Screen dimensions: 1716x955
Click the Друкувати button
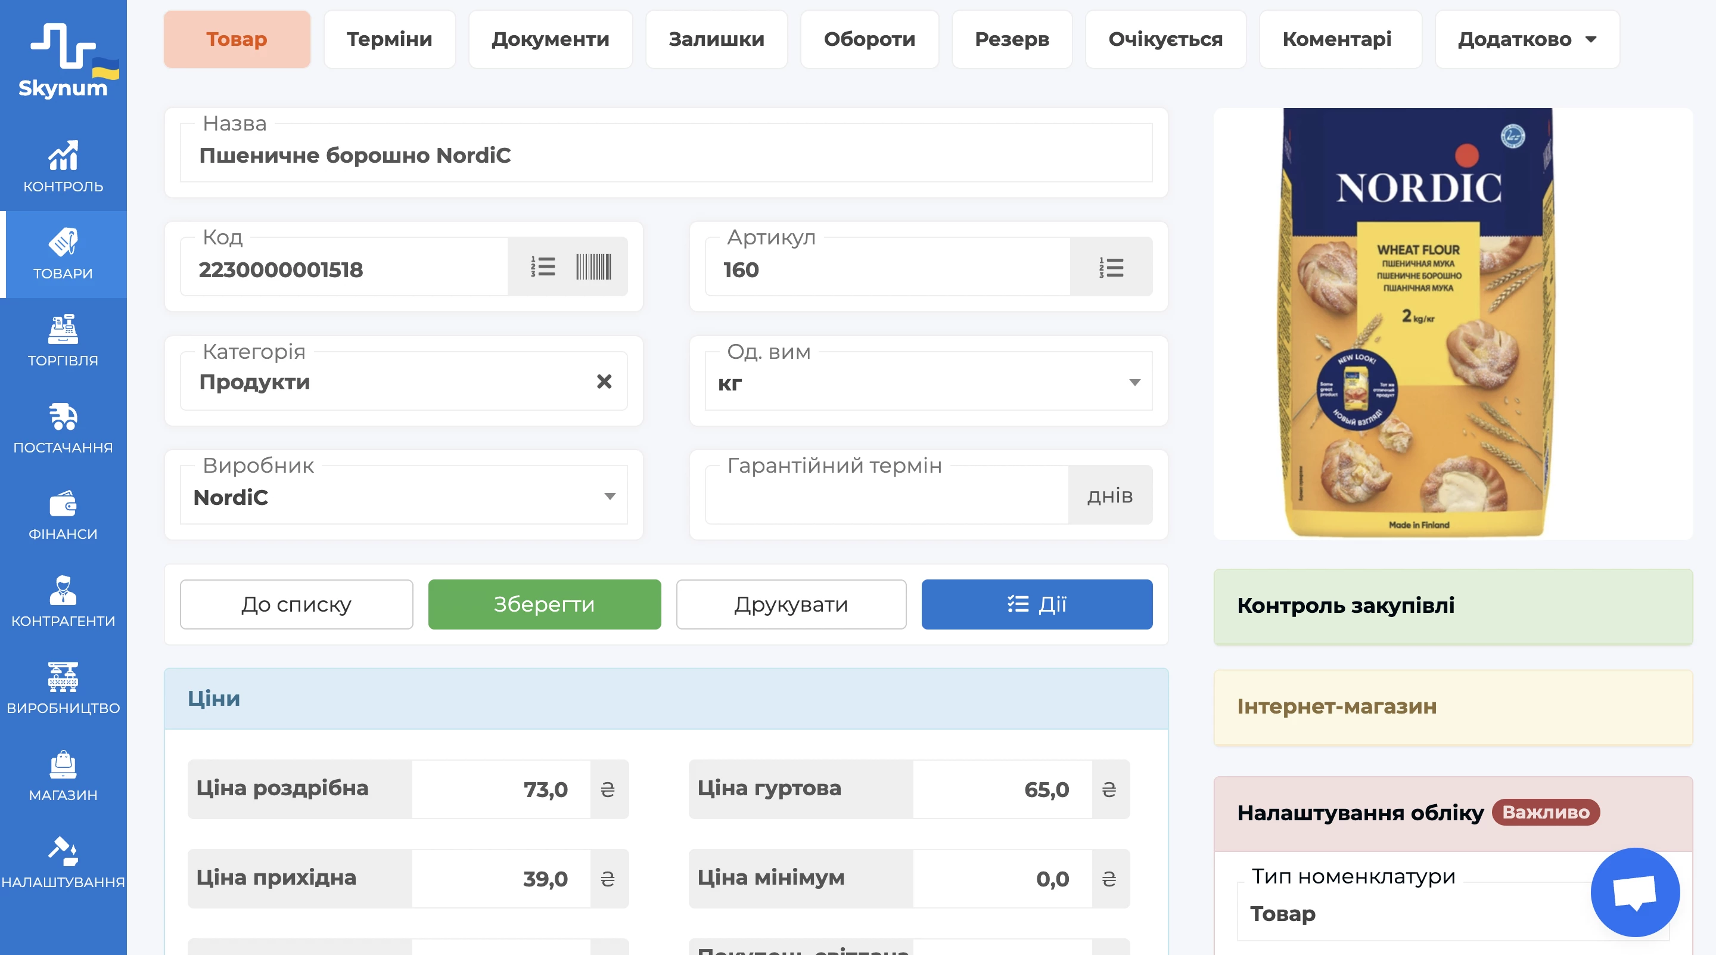[791, 604]
